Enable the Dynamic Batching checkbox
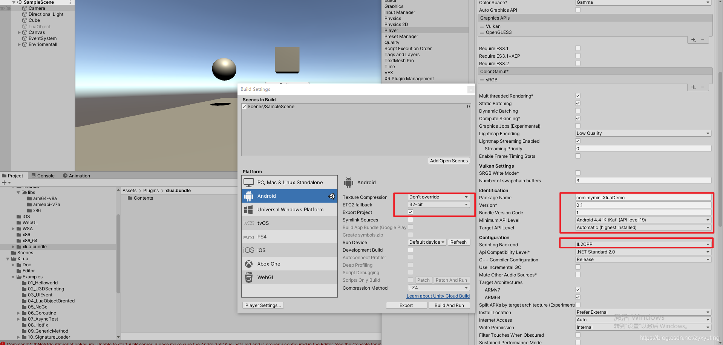723x345 pixels. point(578,111)
